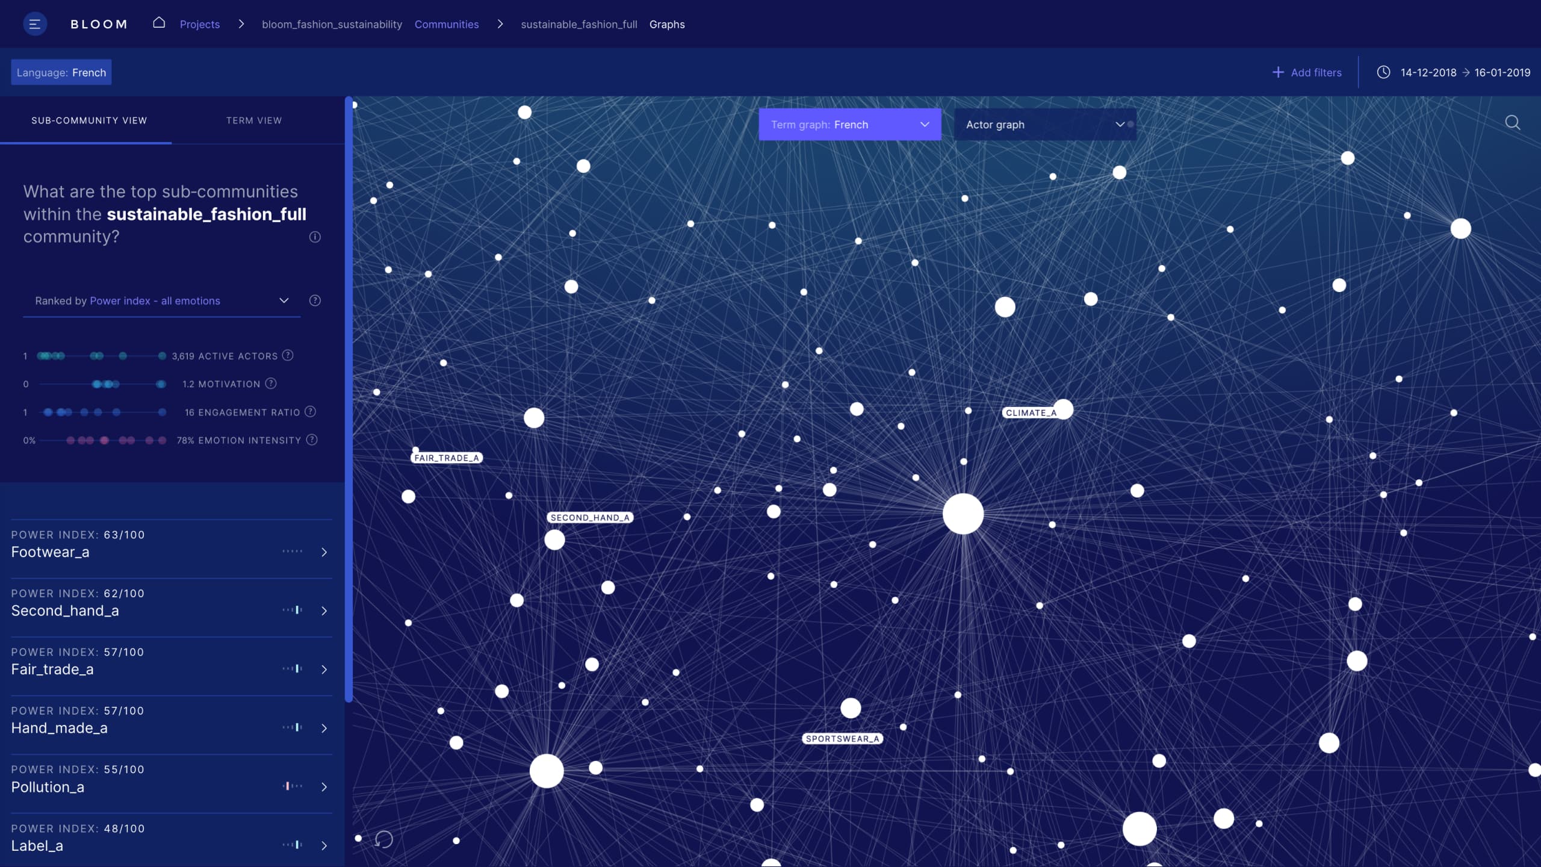Viewport: 1541px width, 867px height.
Task: Click Graphs breadcrumb item
Action: [667, 24]
